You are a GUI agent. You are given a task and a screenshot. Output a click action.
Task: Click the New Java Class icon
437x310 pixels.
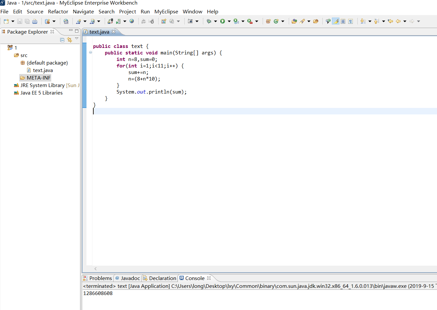click(276, 21)
